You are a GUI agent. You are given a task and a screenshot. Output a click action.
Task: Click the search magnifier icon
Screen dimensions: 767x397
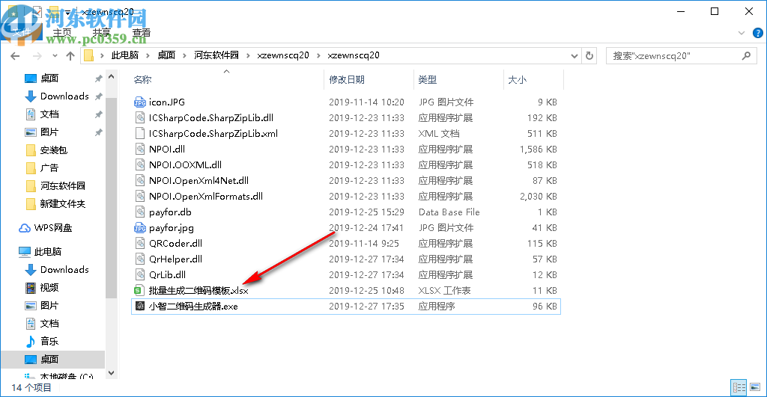pyautogui.click(x=746, y=55)
